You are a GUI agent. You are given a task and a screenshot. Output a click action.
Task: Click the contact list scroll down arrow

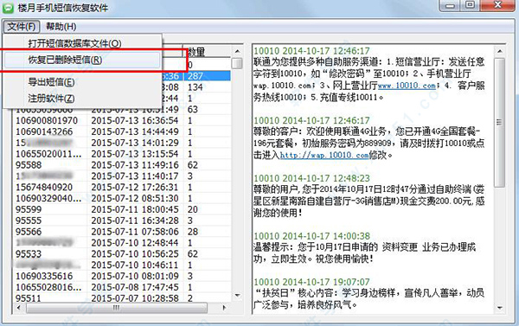[x=237, y=295]
